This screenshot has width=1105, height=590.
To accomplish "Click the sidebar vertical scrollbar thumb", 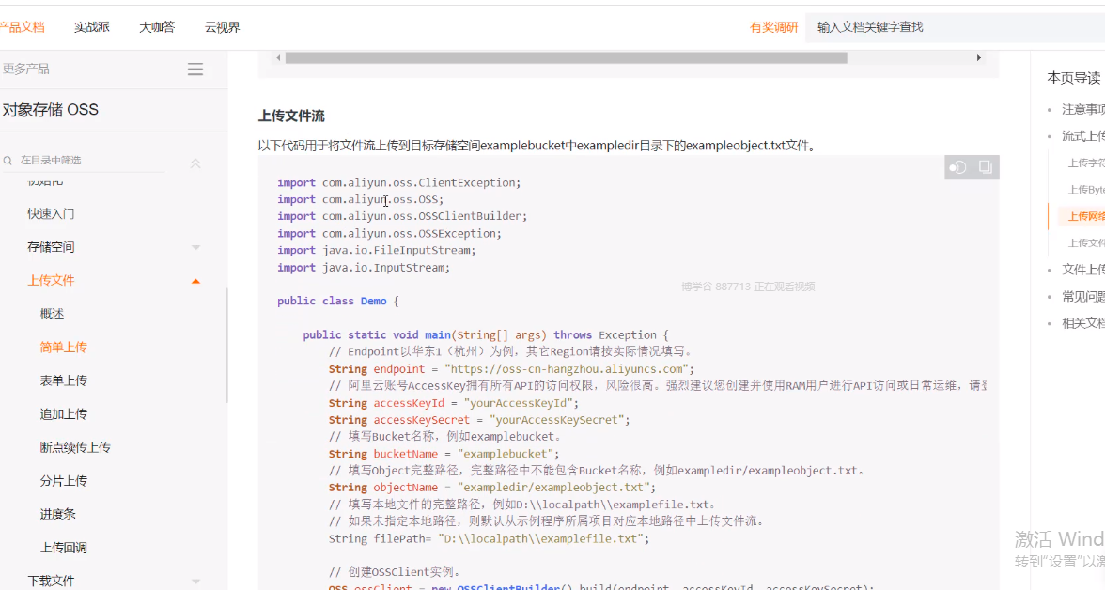I will pos(226,346).
